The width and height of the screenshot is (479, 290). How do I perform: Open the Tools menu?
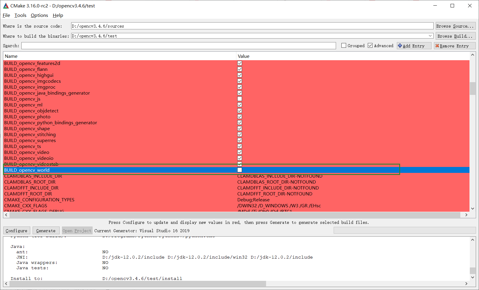click(20, 15)
